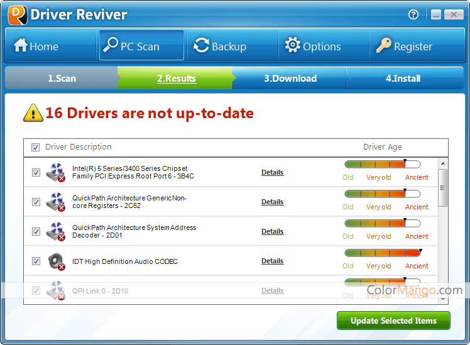Go to step 4.Install

click(403, 78)
